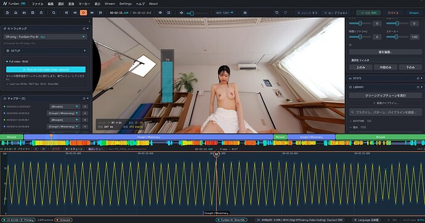Adjust the 時間シフト (ms) slider
425x223 pixels.
tap(360, 37)
